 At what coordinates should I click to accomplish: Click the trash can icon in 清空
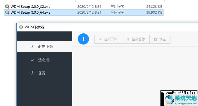pyautogui.click(x=155, y=39)
